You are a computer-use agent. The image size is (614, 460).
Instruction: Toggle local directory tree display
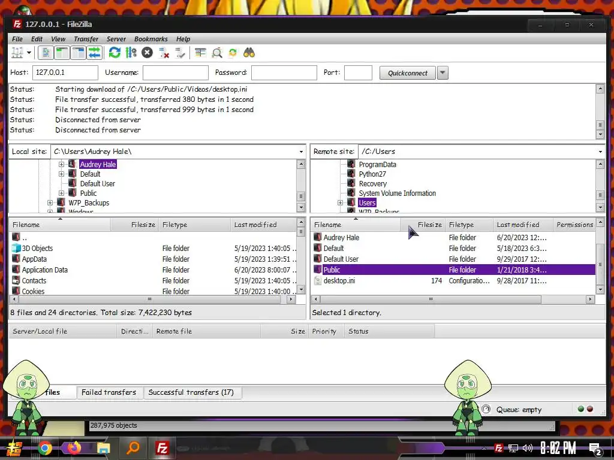pyautogui.click(x=62, y=53)
